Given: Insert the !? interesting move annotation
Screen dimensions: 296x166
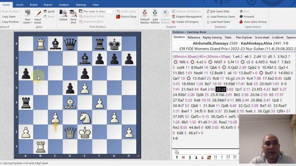Looking at the screenshot, I should tap(228, 157).
